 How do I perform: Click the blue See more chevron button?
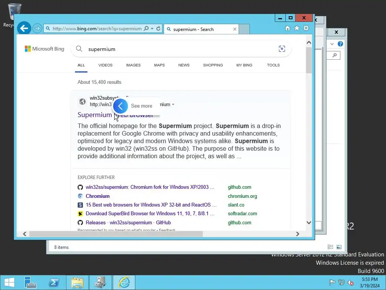click(120, 106)
